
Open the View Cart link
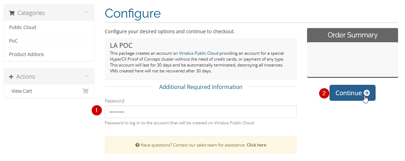(21, 91)
